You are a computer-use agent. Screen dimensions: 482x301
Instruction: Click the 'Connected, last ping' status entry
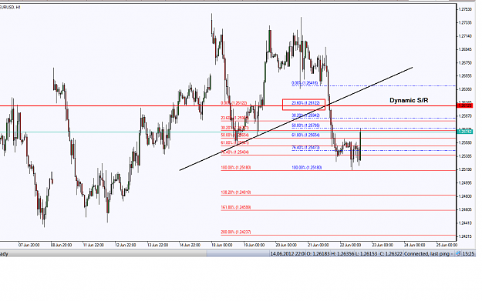pyautogui.click(x=426, y=254)
